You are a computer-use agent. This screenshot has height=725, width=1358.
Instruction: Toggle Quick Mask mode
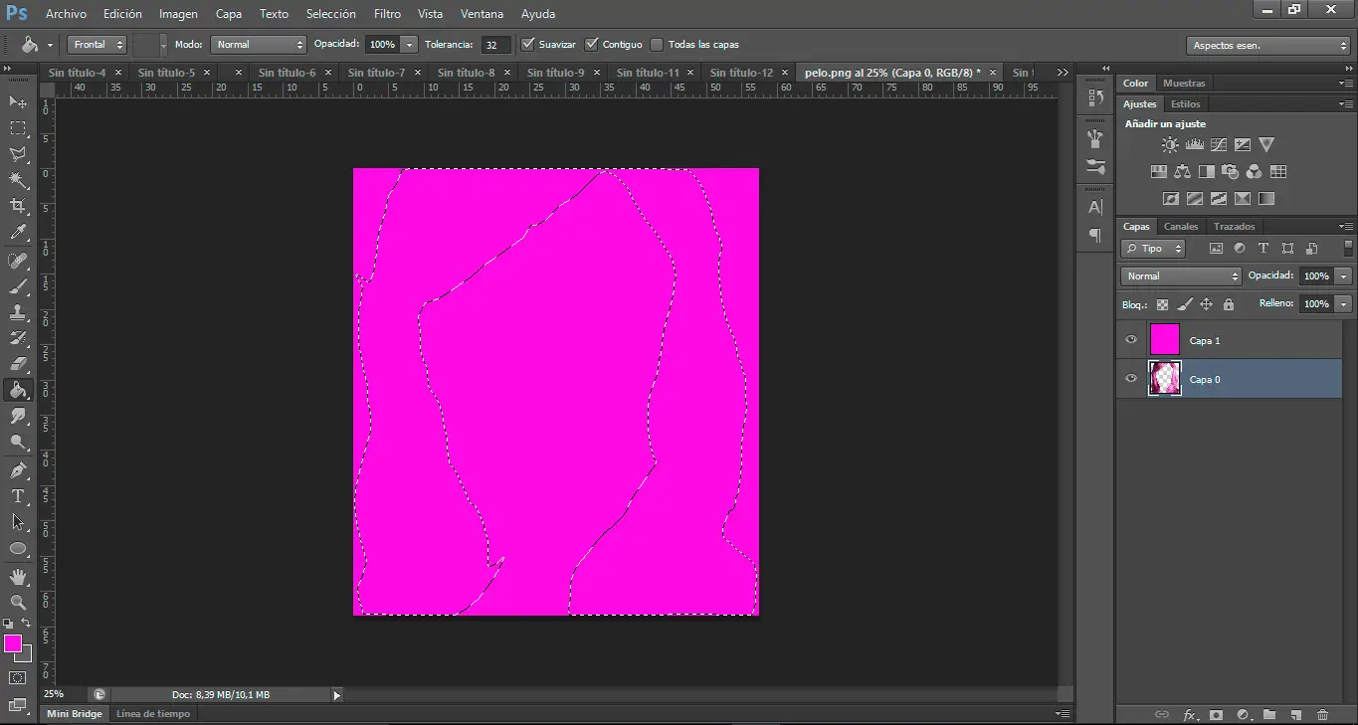coord(18,678)
